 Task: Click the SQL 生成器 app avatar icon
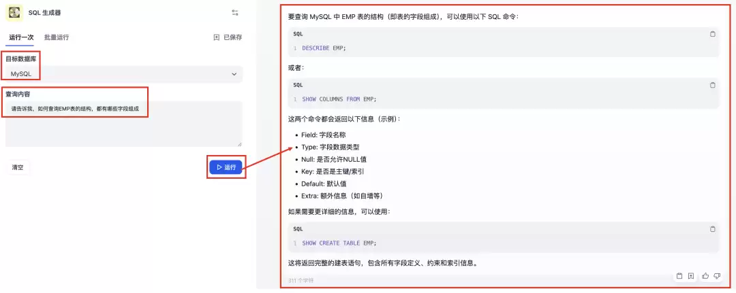(14, 13)
